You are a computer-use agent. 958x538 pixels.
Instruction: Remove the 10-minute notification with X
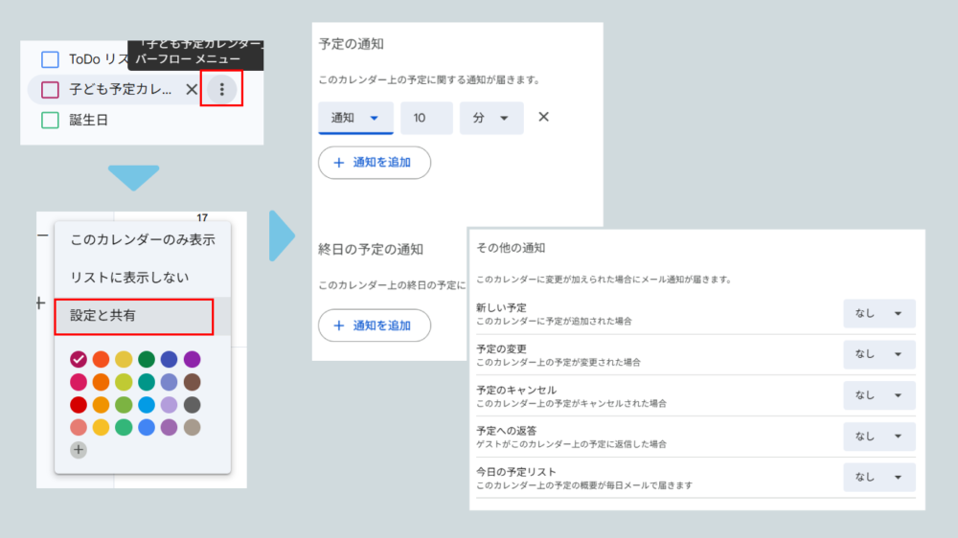pyautogui.click(x=543, y=117)
